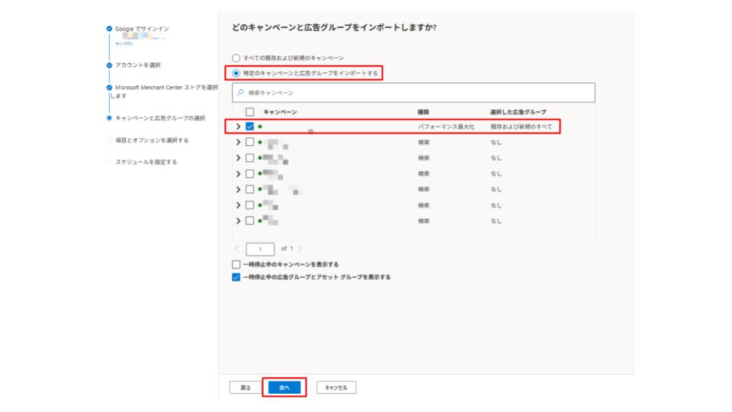Screen dimensions: 732x412
Task: Expand the second campaign row chevron
Action: pyautogui.click(x=239, y=142)
